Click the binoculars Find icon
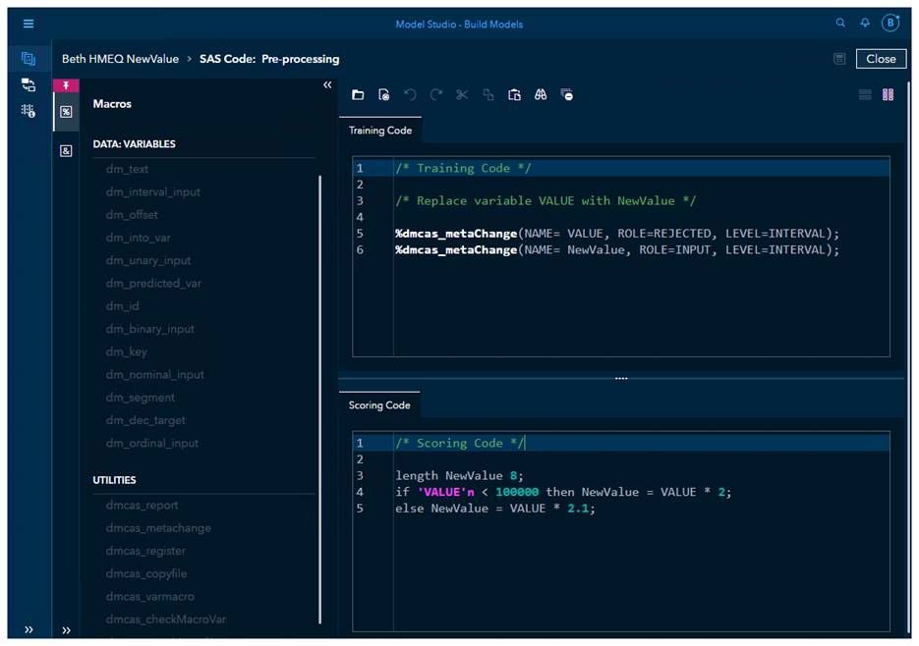The width and height of the screenshot is (919, 646). point(541,95)
